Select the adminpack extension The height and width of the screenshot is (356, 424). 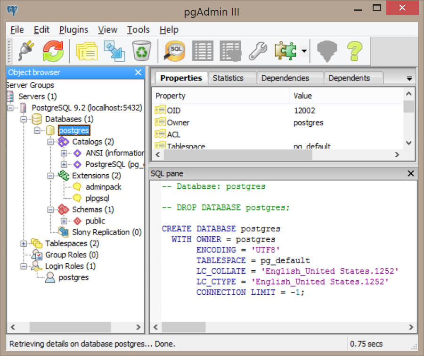point(103,187)
